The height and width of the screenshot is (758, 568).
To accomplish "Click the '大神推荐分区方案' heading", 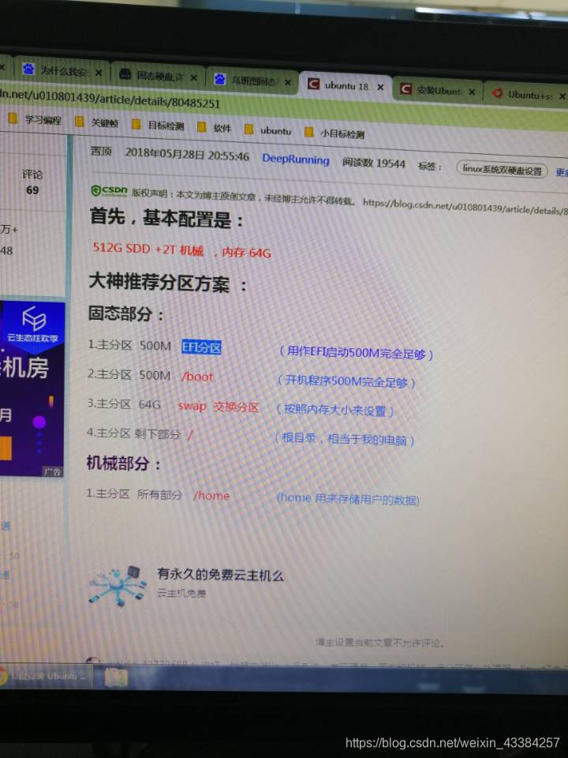I will click(x=167, y=283).
